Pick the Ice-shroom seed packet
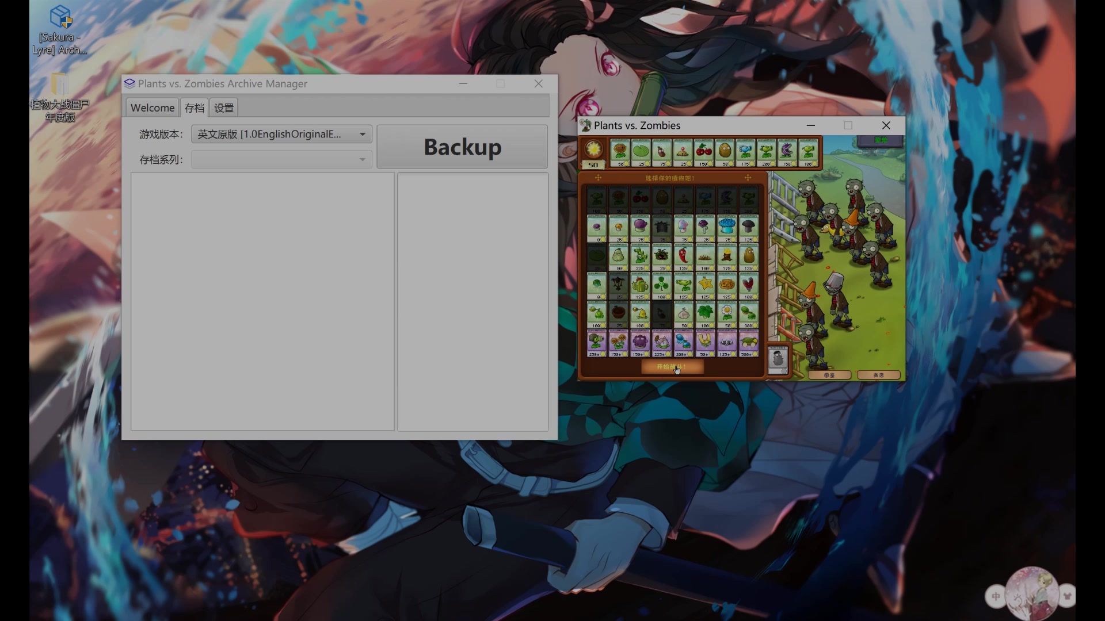 click(727, 228)
